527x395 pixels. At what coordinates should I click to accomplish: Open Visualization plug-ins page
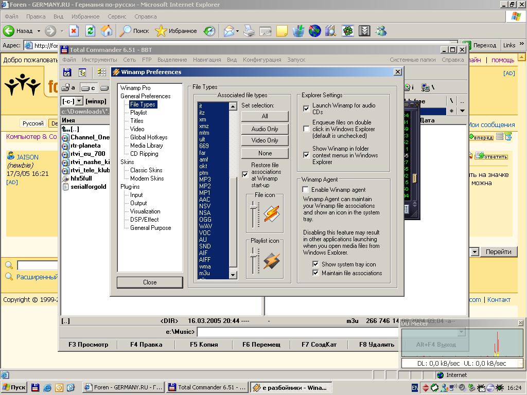point(145,211)
